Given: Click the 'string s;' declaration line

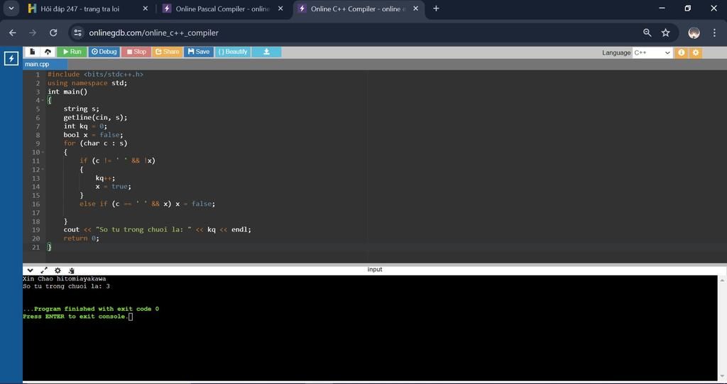Looking at the screenshot, I should [81, 109].
